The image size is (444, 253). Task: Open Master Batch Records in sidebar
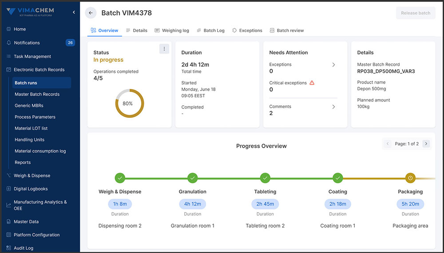(x=37, y=94)
